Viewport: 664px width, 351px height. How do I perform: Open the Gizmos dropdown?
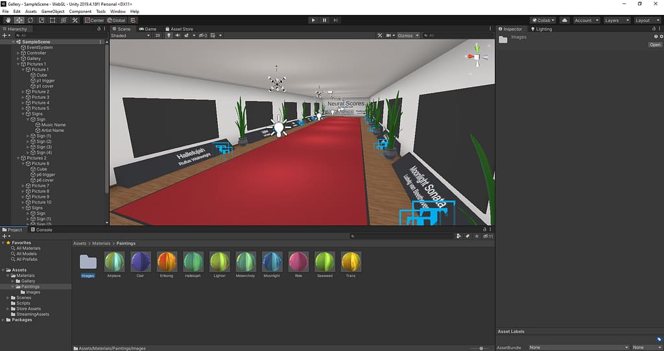[x=408, y=36]
